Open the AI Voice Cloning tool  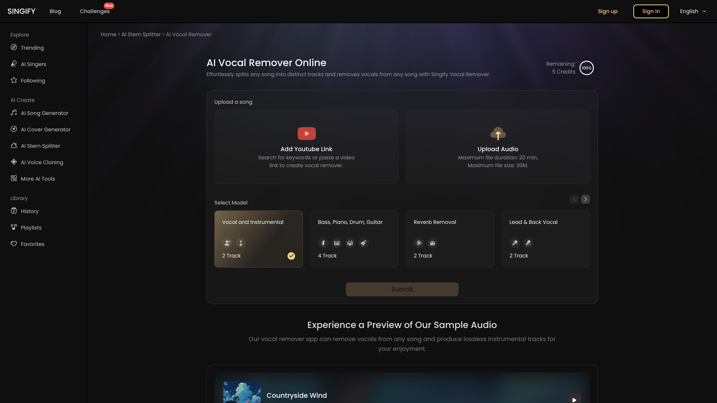point(42,162)
